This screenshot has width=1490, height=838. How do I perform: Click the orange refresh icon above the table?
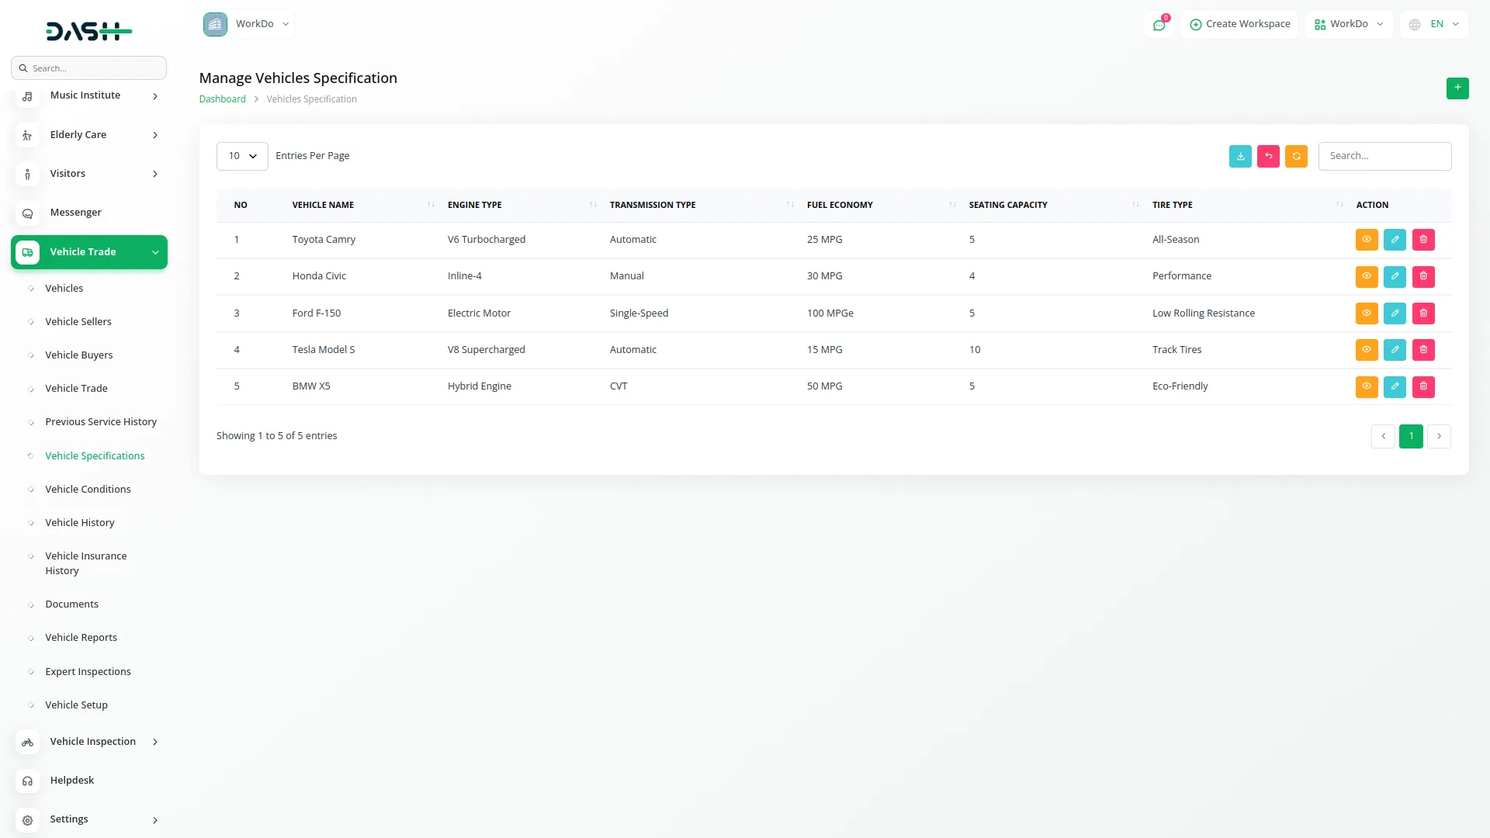1296,156
